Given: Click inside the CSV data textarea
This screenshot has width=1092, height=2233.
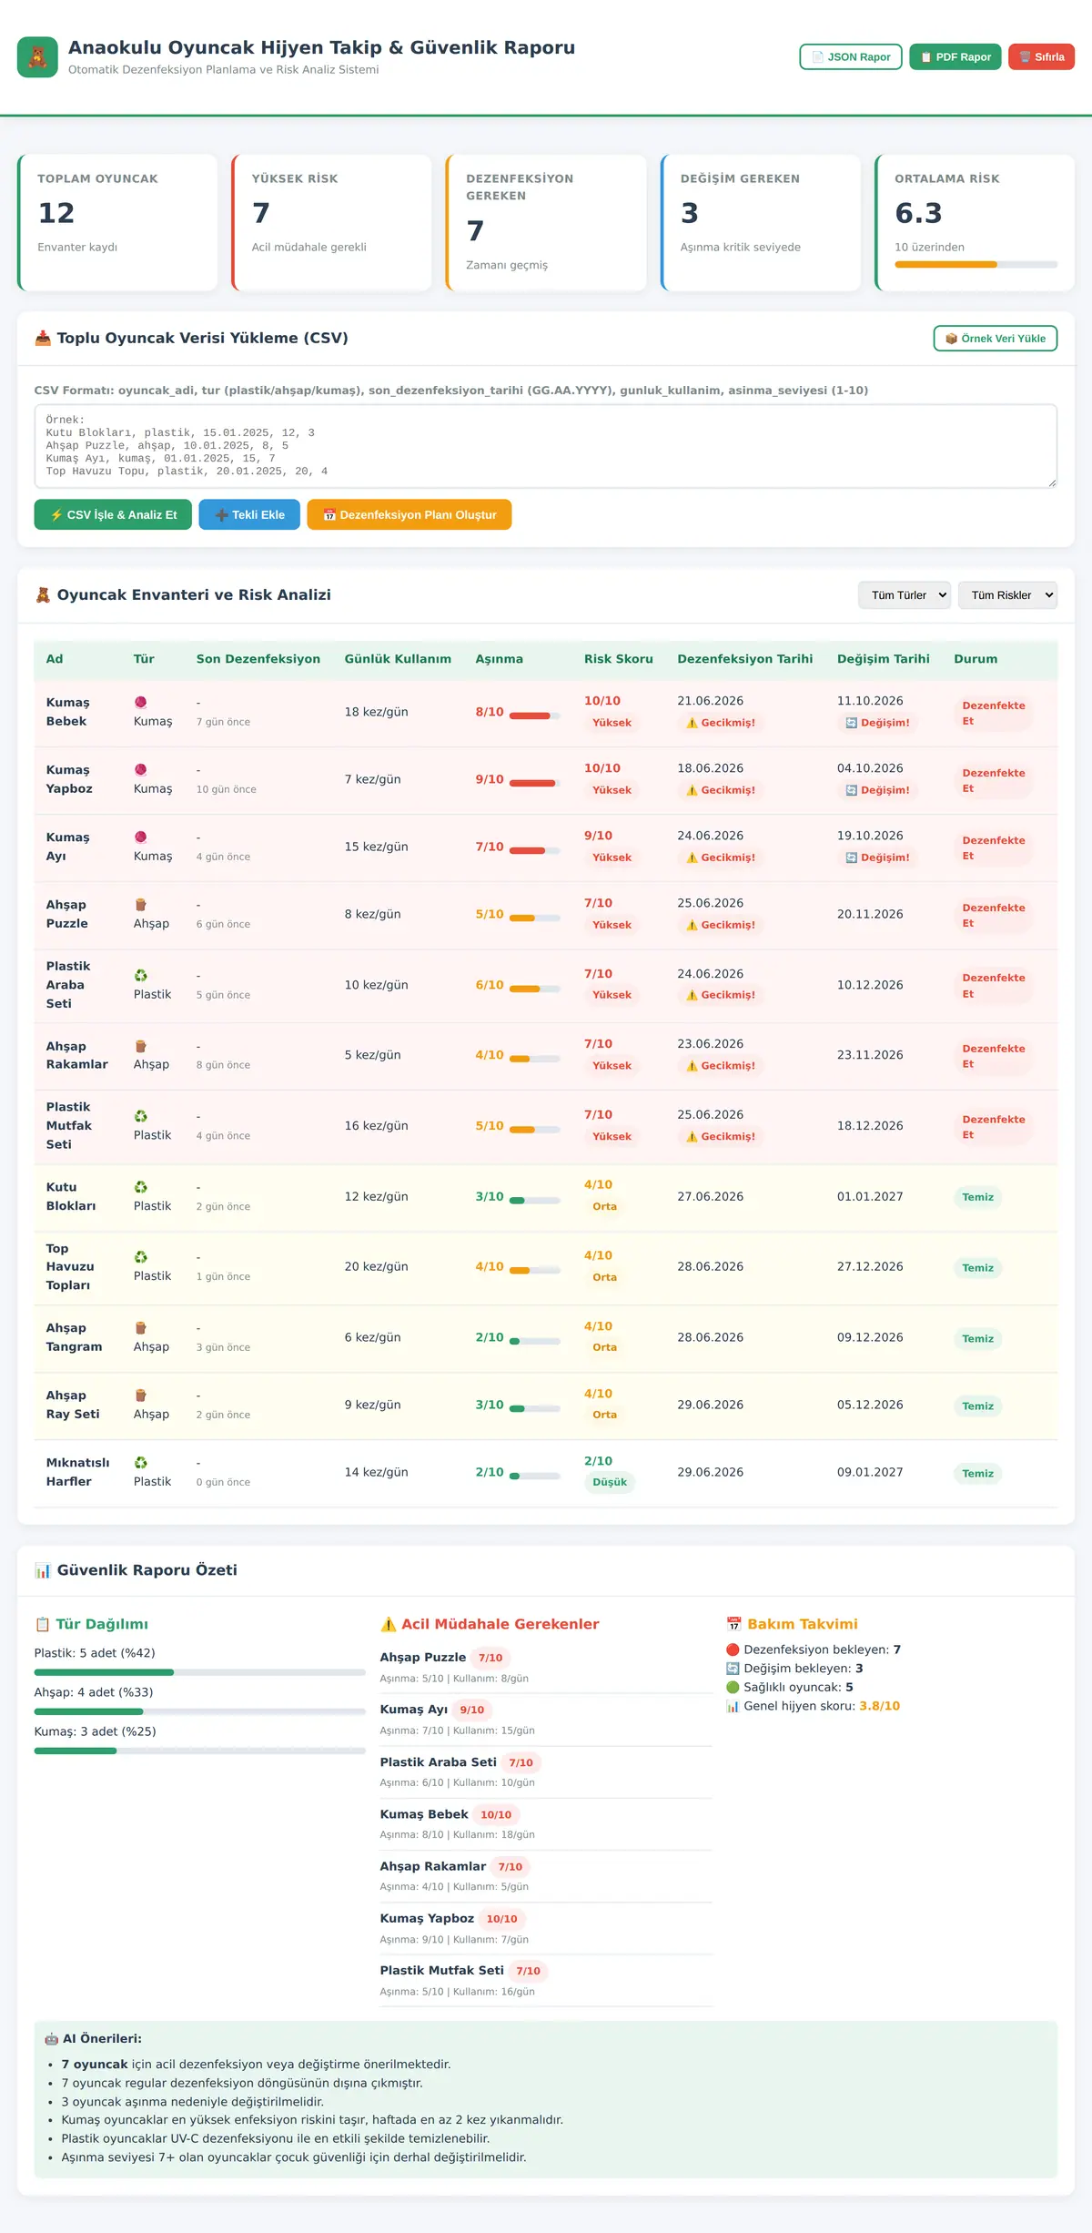Looking at the screenshot, I should tap(546, 446).
